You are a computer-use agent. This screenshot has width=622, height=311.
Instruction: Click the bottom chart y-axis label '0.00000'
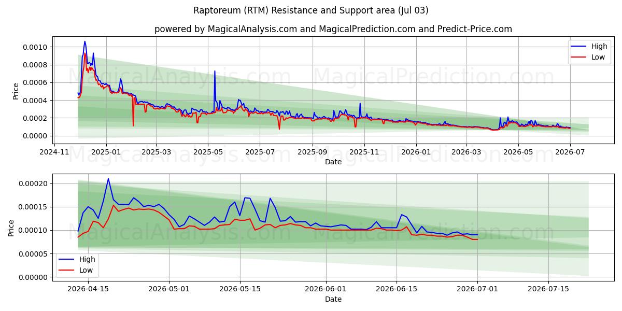(33, 277)
